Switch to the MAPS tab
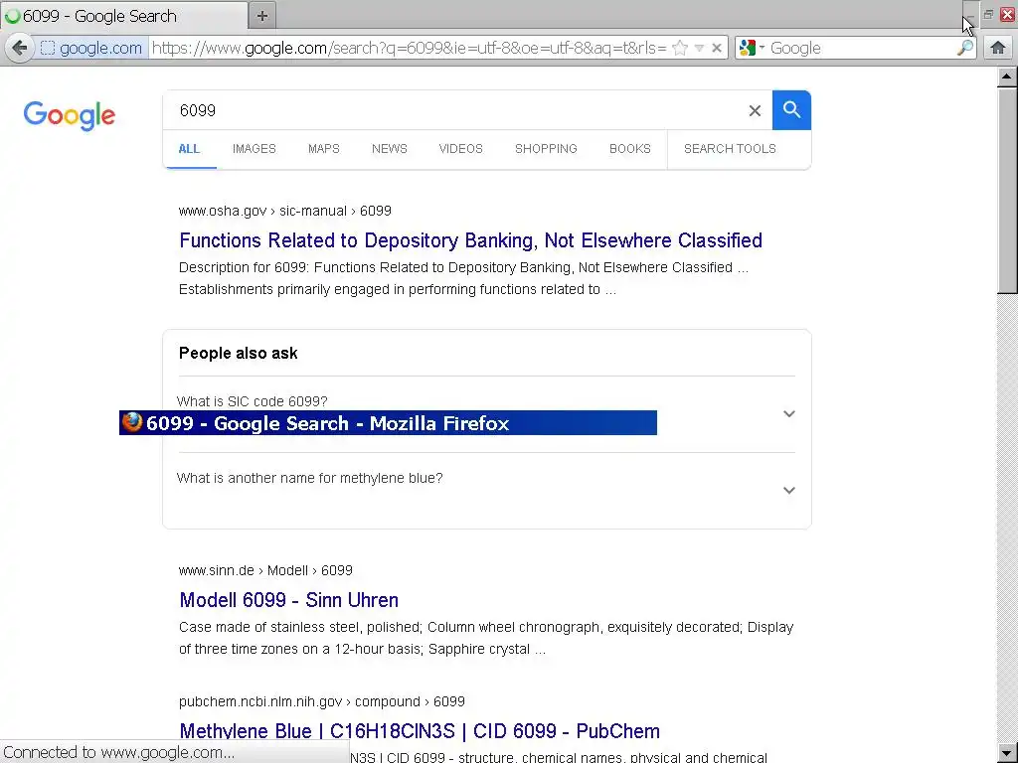The height and width of the screenshot is (763, 1018). click(x=324, y=149)
